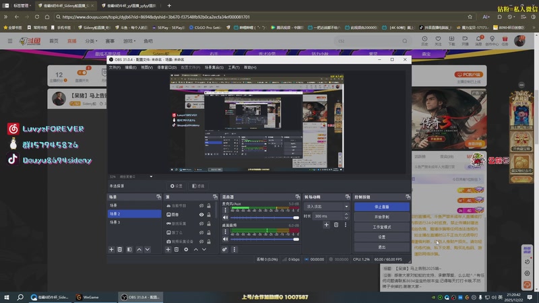Open 桌面音频 channel three-dot options

click(x=225, y=232)
